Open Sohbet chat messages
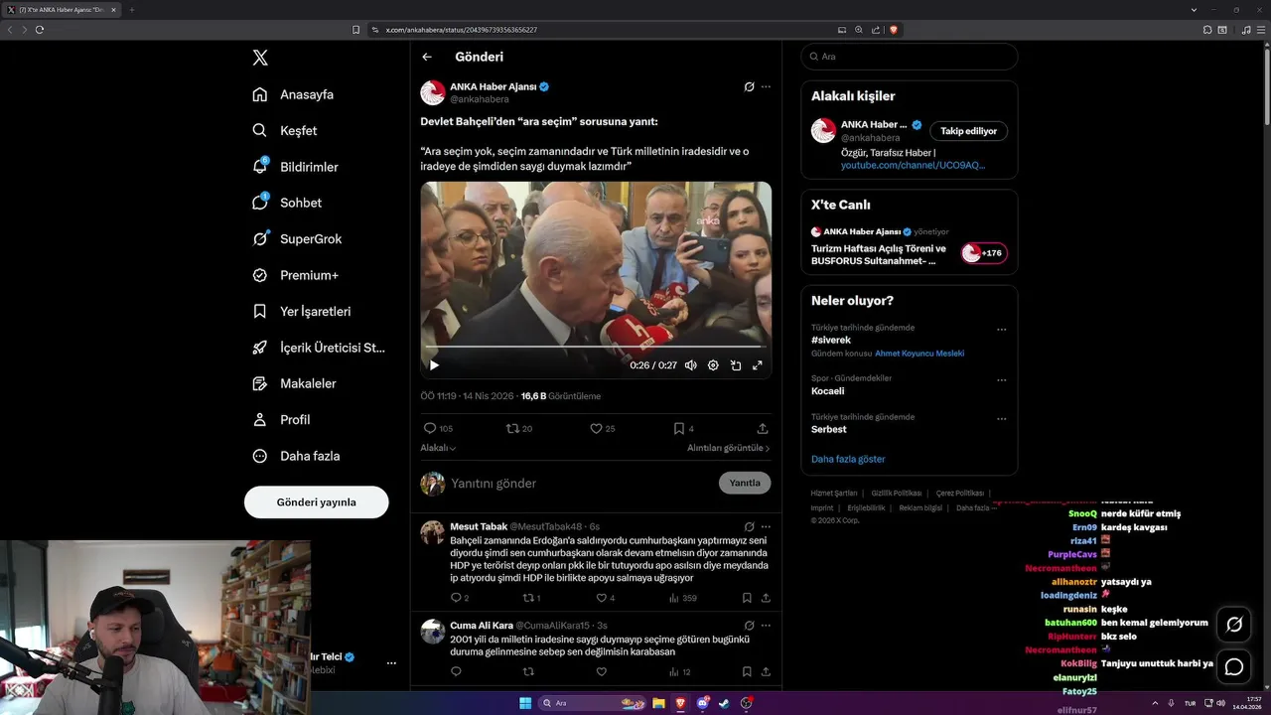The width and height of the screenshot is (1271, 715). pos(287,203)
